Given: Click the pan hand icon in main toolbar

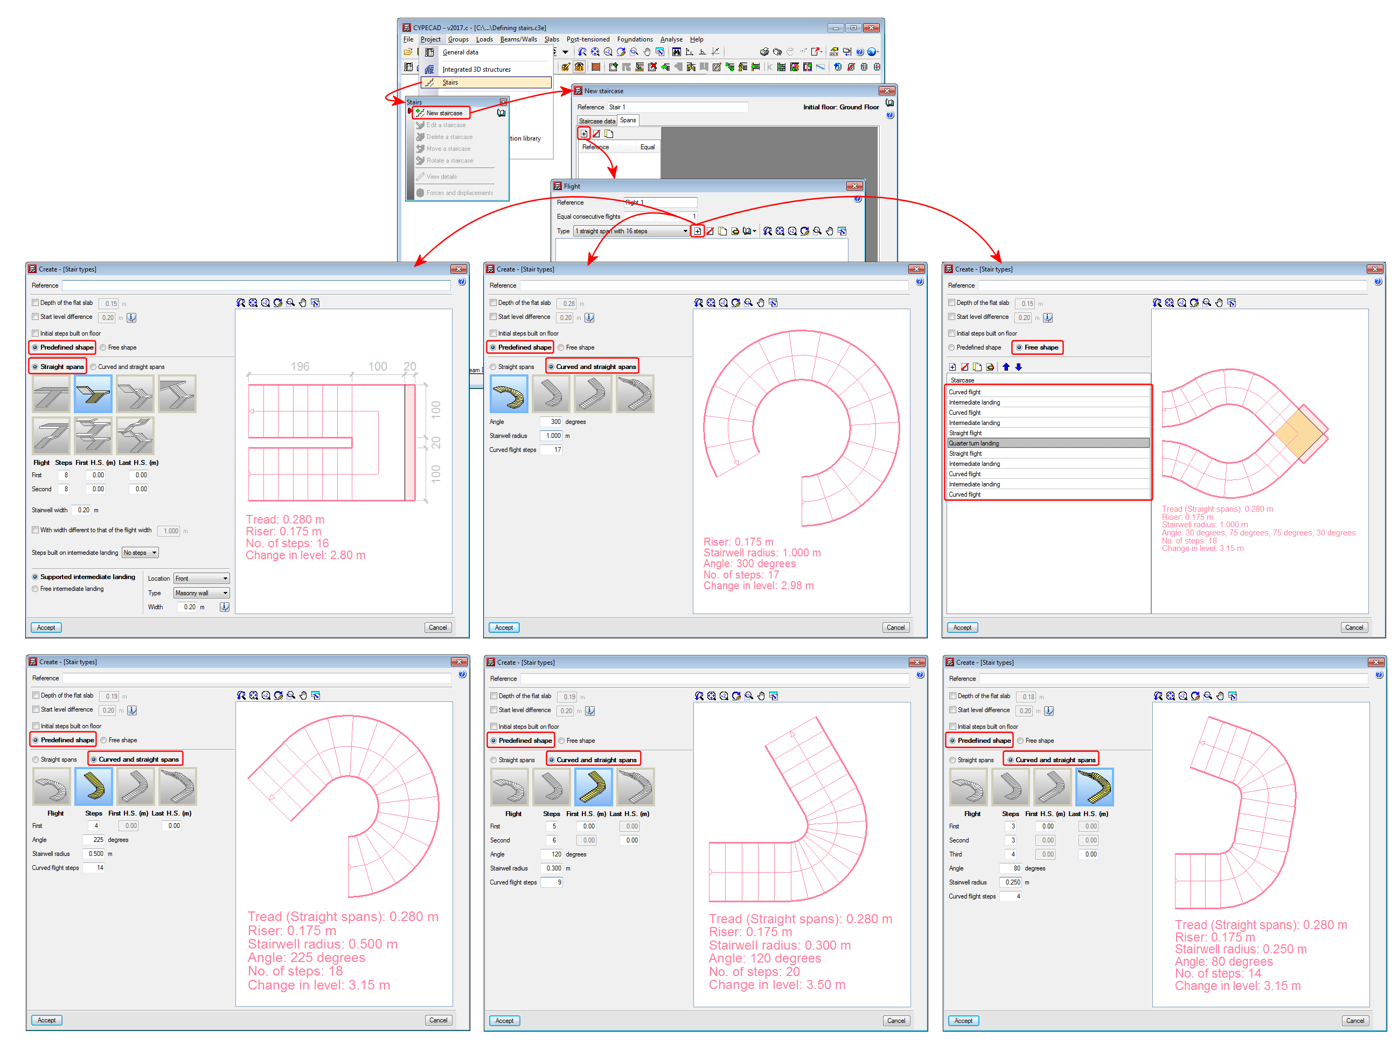Looking at the screenshot, I should click(647, 52).
